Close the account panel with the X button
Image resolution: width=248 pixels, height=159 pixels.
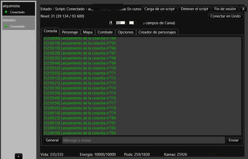tap(243, 9)
